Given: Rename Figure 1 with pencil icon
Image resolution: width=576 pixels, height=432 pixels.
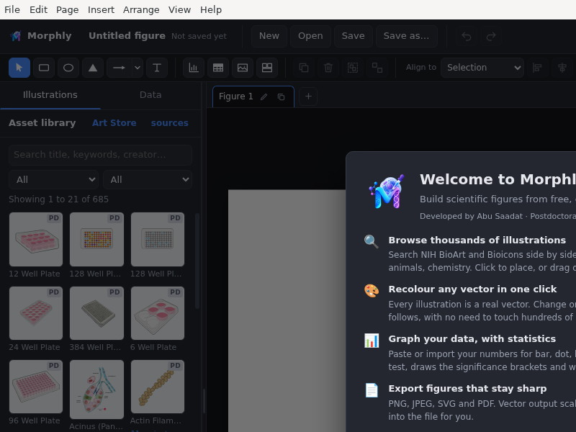Looking at the screenshot, I should click(264, 96).
